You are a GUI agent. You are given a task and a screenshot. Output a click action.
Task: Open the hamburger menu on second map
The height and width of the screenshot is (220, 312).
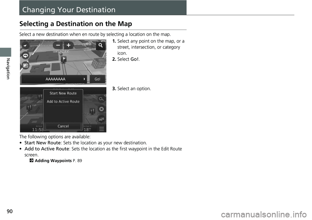pyautogui.click(x=102, y=129)
